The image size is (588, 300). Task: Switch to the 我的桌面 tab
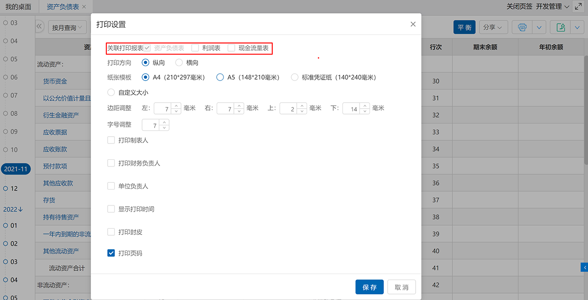click(x=19, y=7)
